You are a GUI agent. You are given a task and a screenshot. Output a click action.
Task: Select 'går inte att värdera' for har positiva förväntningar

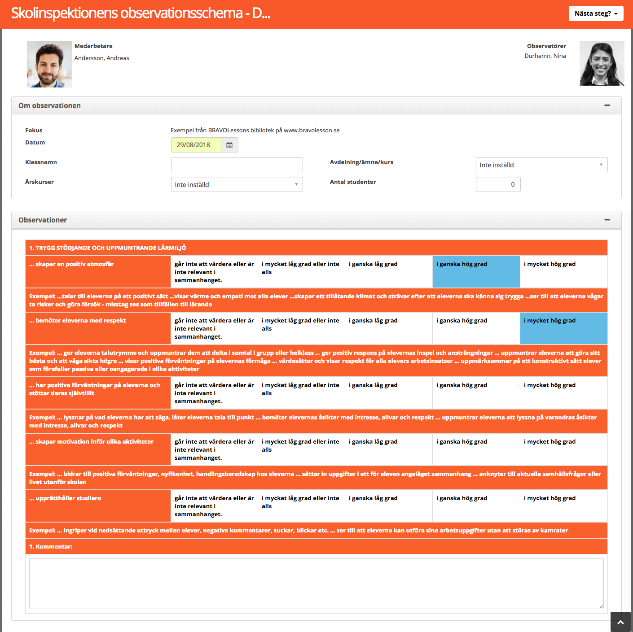point(214,393)
